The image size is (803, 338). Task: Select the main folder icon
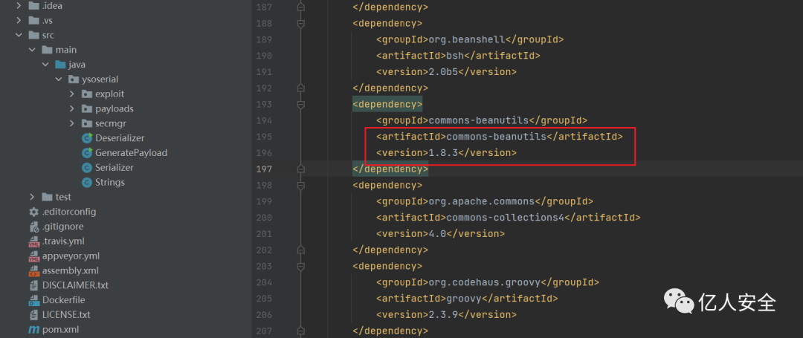tap(47, 50)
